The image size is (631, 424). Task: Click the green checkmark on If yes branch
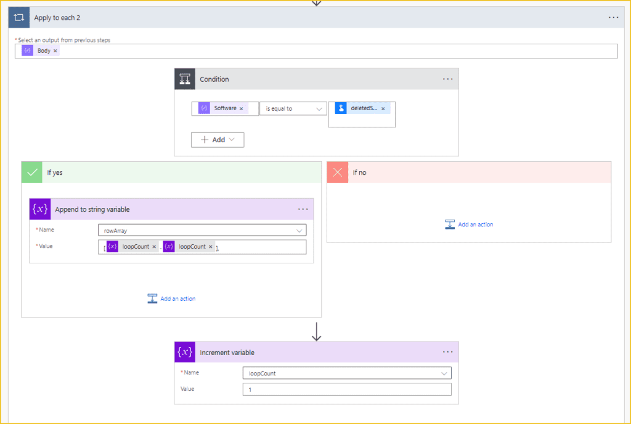pyautogui.click(x=31, y=172)
